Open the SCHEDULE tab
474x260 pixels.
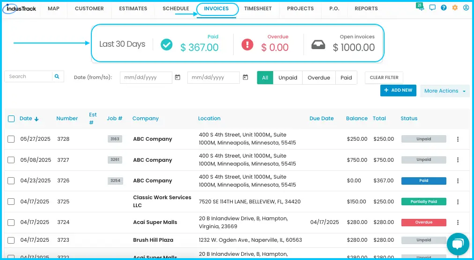[x=176, y=9]
